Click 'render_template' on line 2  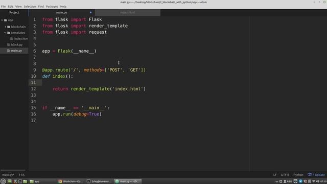click(108, 26)
